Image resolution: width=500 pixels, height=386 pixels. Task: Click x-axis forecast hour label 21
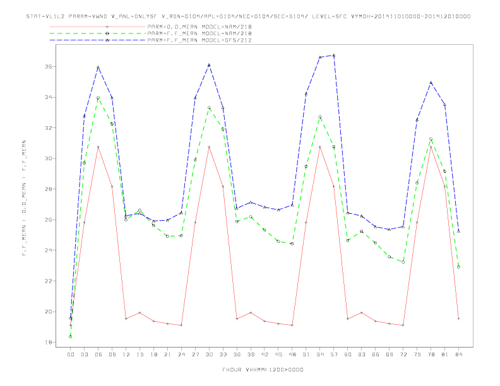tap(167, 354)
